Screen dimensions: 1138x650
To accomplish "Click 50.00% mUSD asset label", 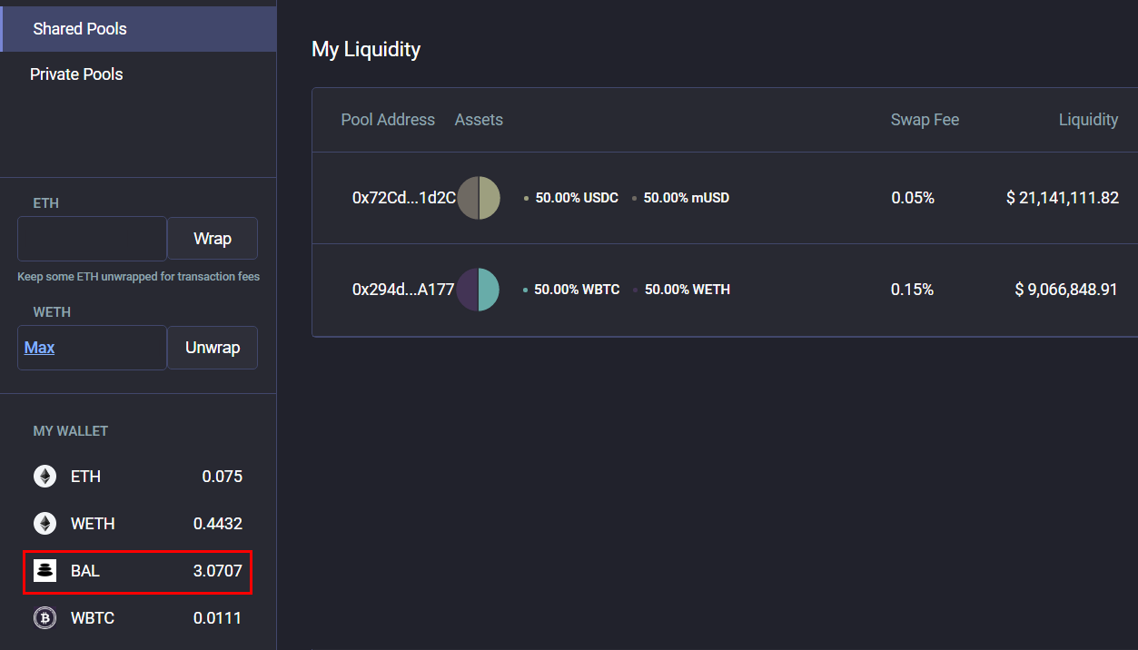I will [687, 198].
